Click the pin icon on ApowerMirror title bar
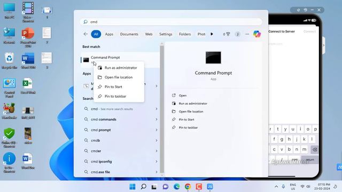Image resolution: width=342 pixels, height=192 pixels. click(298, 10)
